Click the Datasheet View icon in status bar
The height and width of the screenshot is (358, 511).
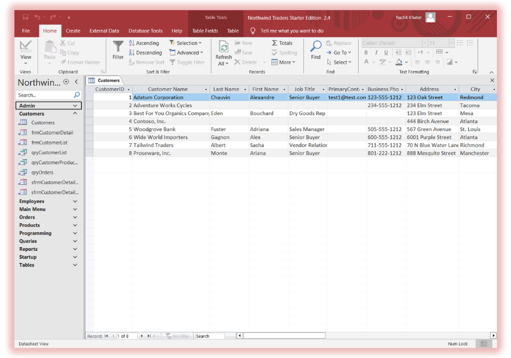tap(483, 343)
